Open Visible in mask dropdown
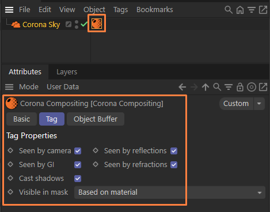Image resolution: width=270 pixels, height=212 pixels. click(x=170, y=192)
